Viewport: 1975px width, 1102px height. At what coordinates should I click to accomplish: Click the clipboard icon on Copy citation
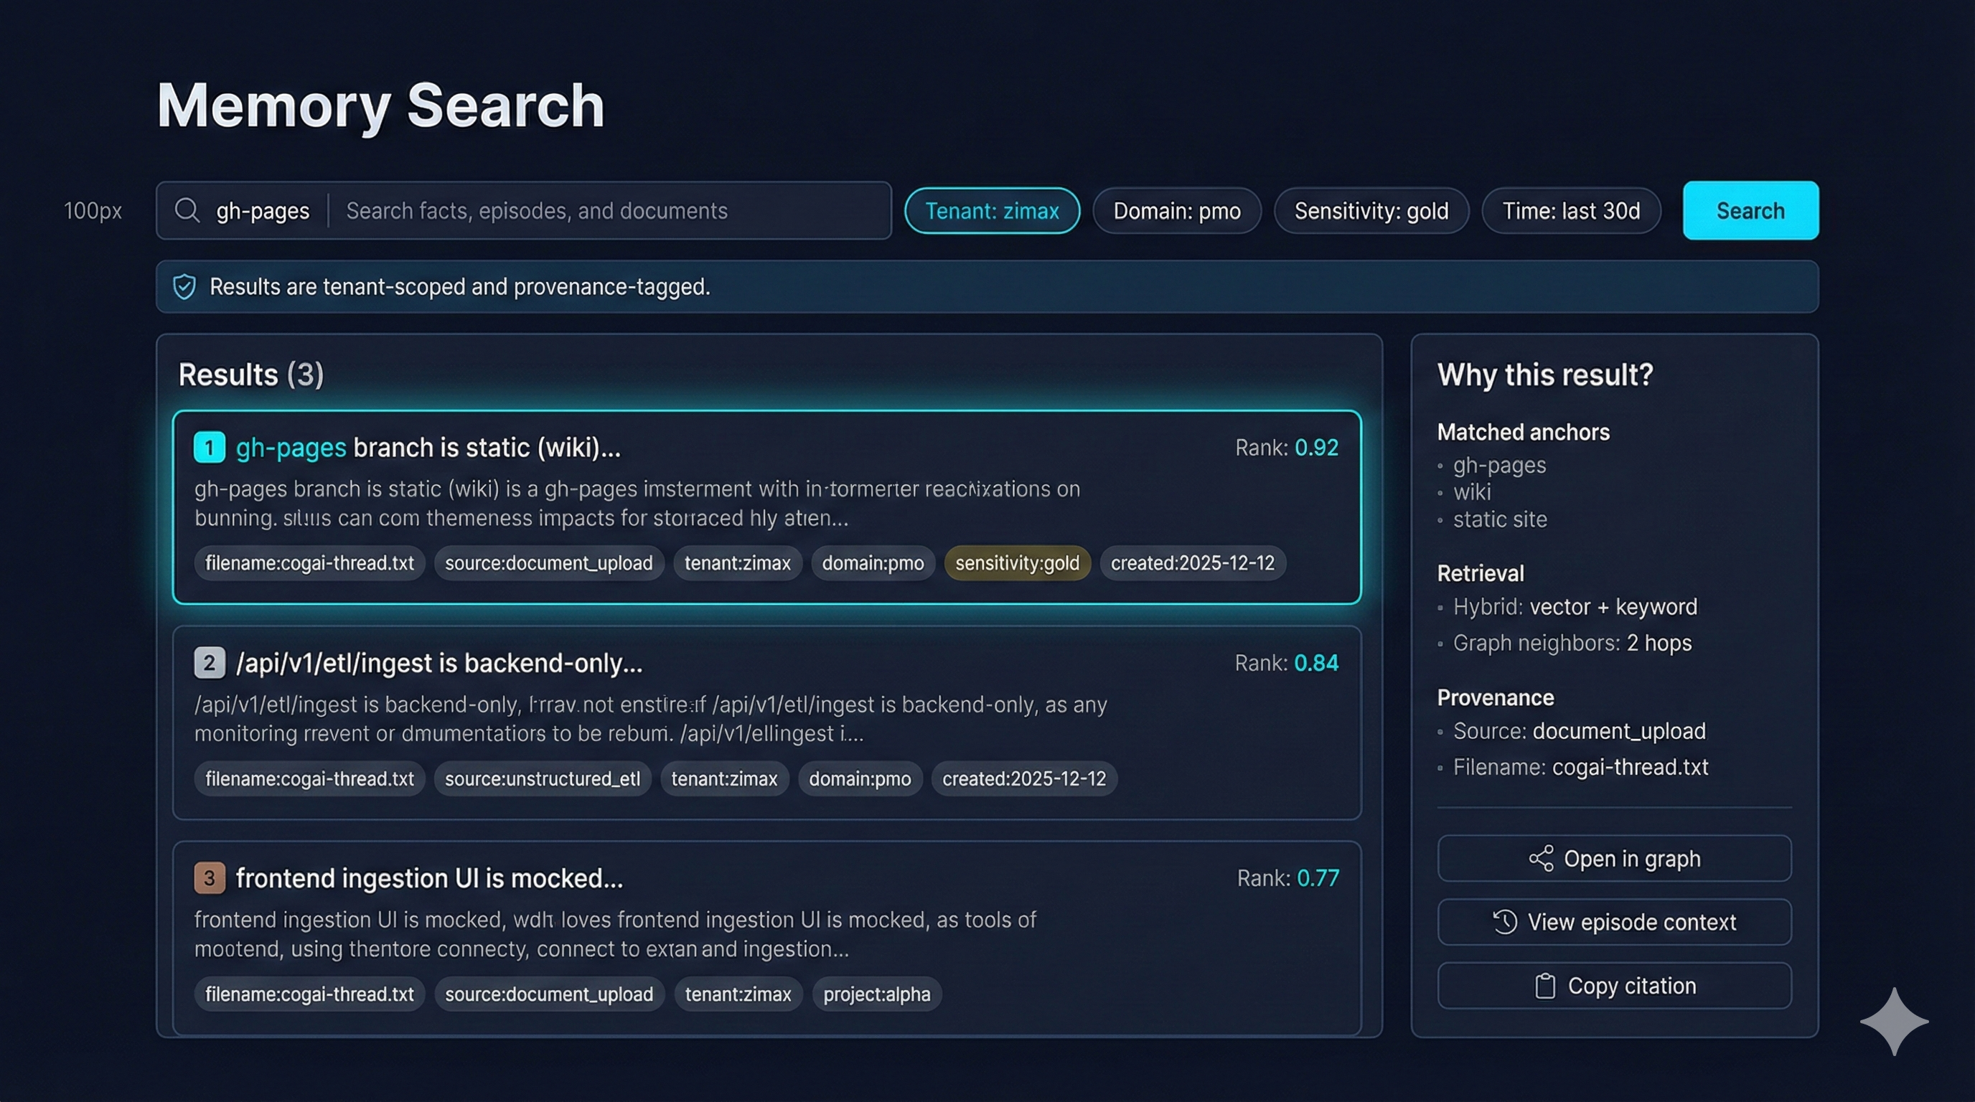(1544, 986)
